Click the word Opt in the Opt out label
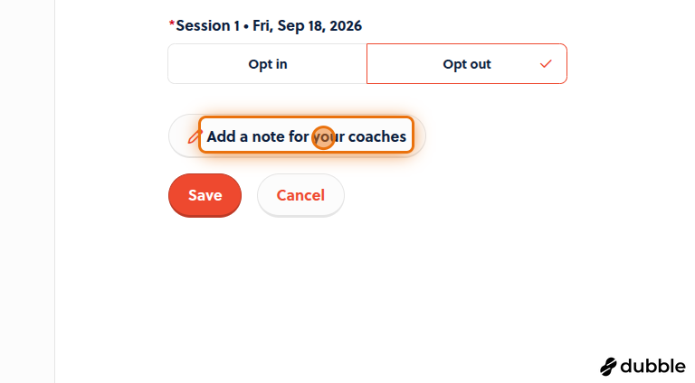Screen dimensions: 695x383 (453, 64)
